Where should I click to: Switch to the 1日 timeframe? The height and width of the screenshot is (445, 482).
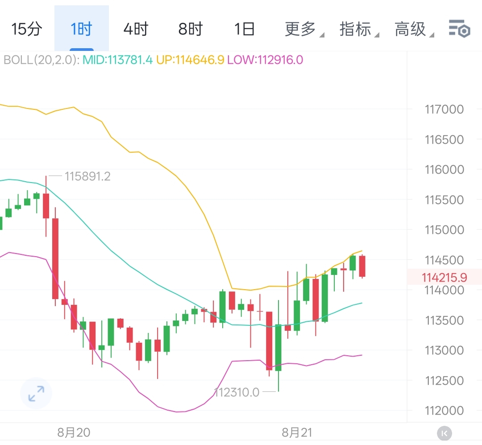(x=245, y=29)
